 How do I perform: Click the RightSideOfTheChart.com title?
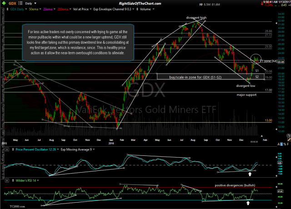click(x=140, y=4)
